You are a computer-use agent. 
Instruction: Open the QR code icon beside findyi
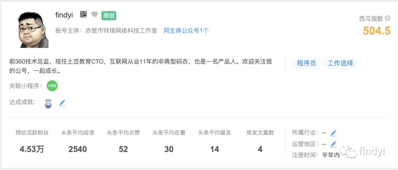(x=84, y=14)
